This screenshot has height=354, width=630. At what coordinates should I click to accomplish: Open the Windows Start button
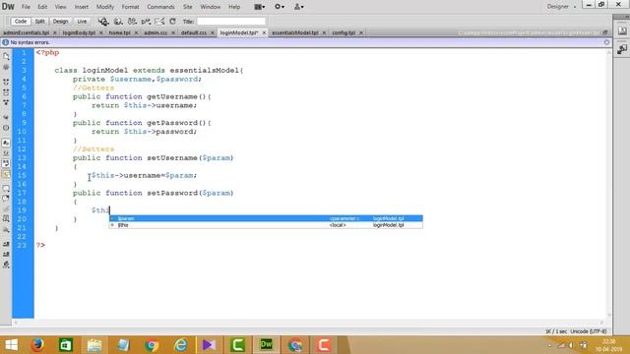point(11,345)
